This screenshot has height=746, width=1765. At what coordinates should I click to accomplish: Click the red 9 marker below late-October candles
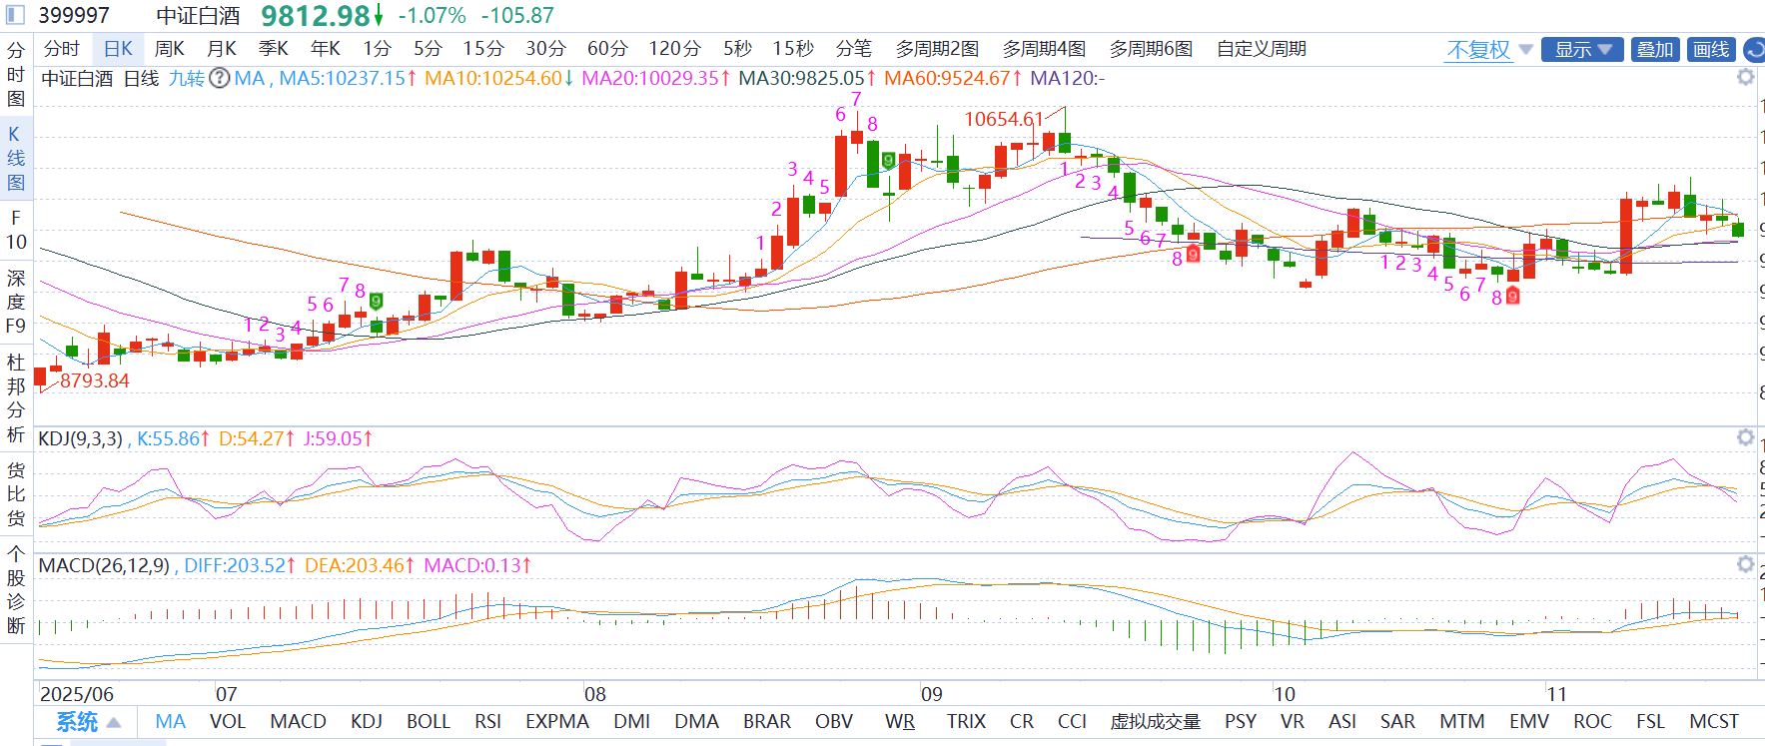(1512, 296)
